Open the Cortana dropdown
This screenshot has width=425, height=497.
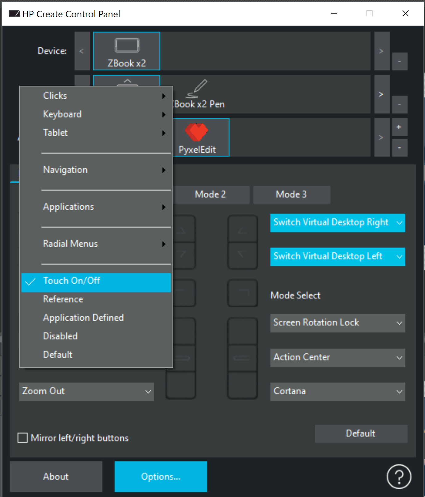click(337, 392)
